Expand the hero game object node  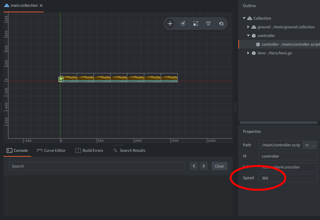tap(248, 53)
